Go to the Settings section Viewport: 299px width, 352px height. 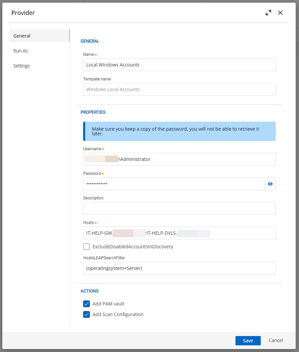click(x=22, y=66)
